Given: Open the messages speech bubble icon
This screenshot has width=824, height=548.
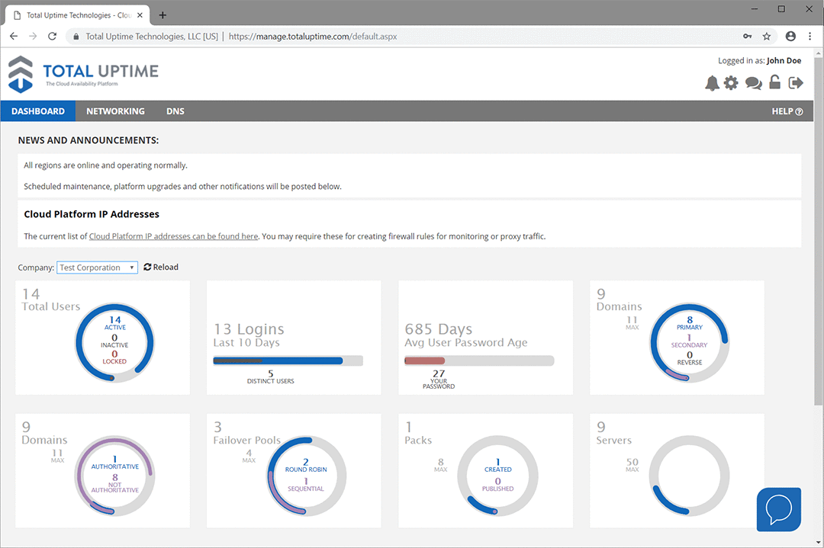Looking at the screenshot, I should (x=753, y=82).
